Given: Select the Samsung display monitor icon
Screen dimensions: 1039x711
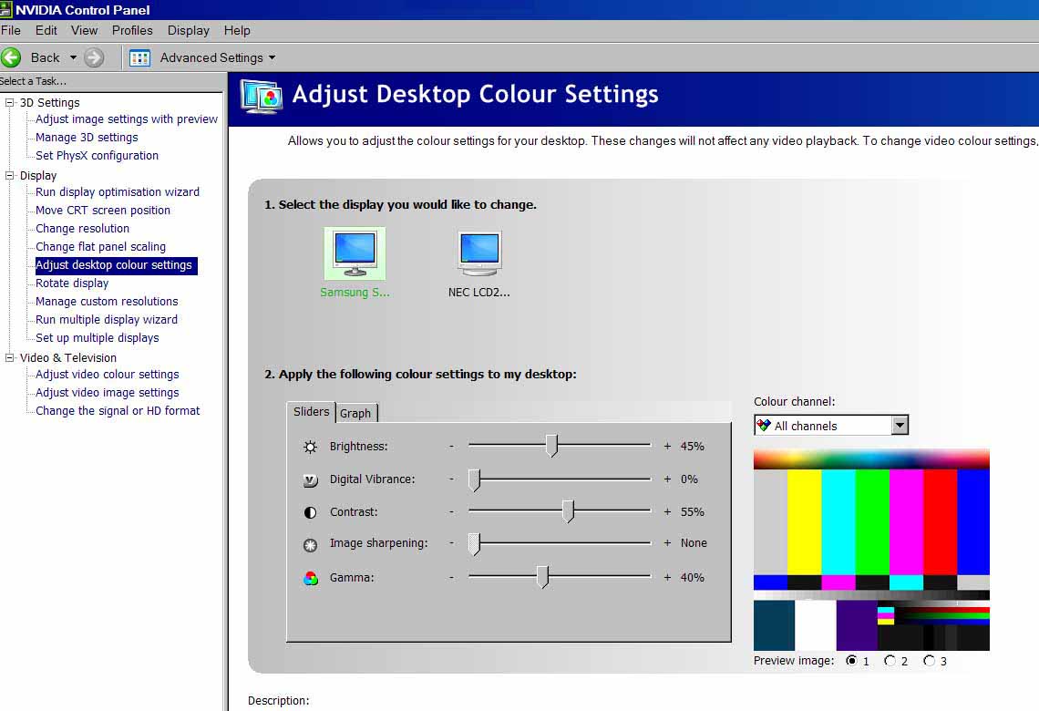Looking at the screenshot, I should pos(355,252).
